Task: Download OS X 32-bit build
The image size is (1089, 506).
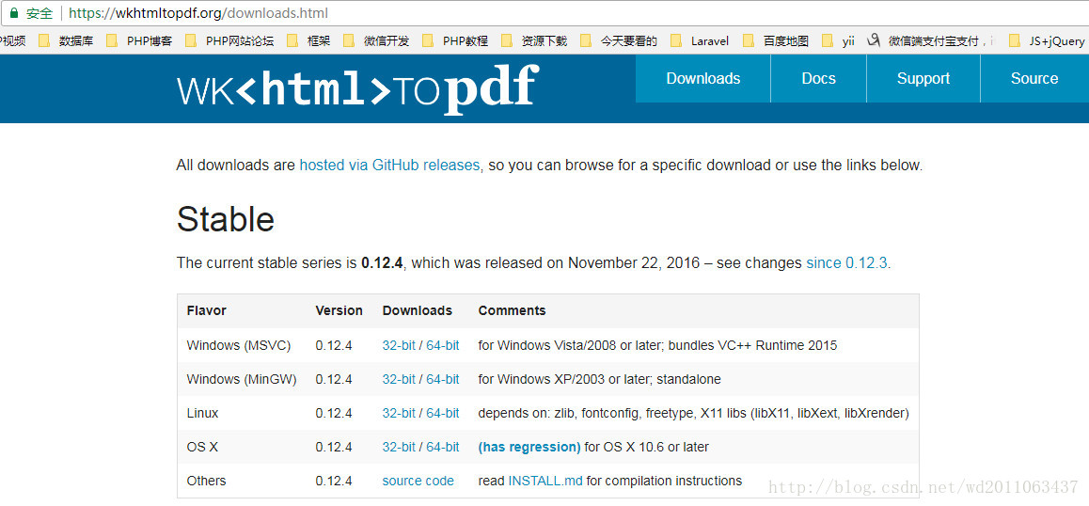Action: (x=399, y=447)
